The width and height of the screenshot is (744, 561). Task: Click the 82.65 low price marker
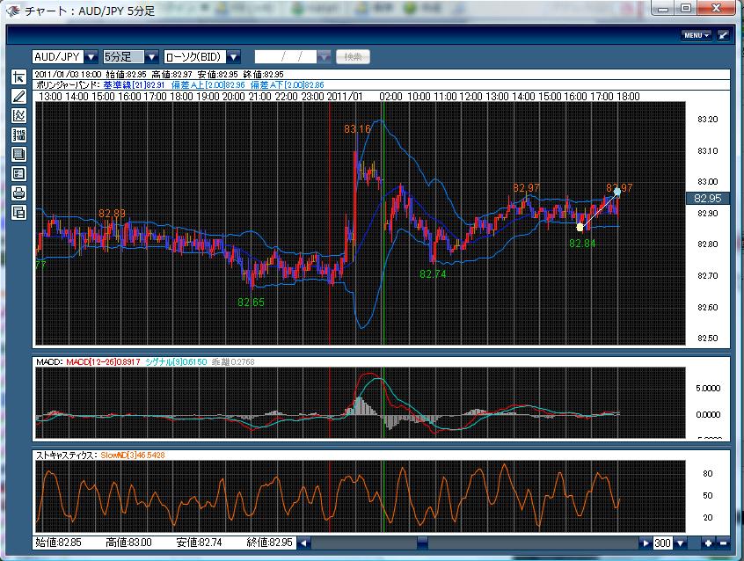click(x=251, y=302)
